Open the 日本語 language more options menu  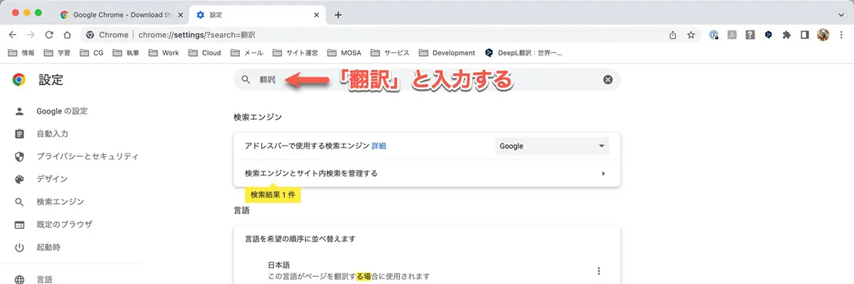[x=599, y=271]
